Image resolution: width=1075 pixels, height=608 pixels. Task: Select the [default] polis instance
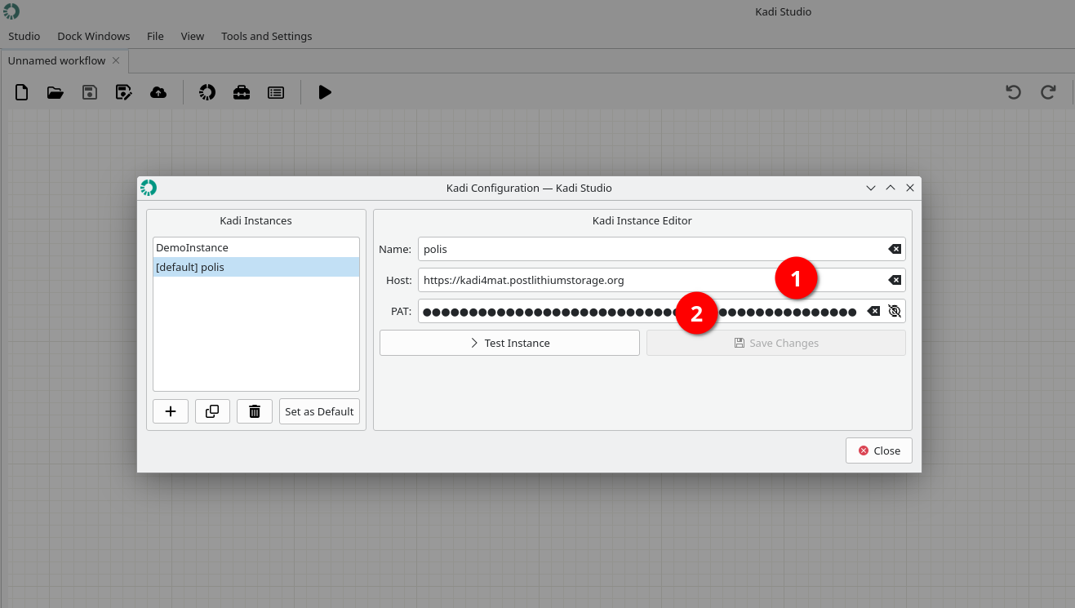tap(256, 267)
